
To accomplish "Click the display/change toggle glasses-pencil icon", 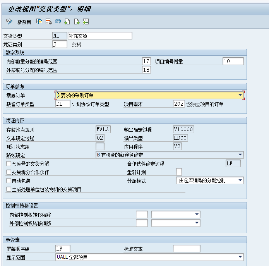I will pyautogui.click(x=9, y=22).
